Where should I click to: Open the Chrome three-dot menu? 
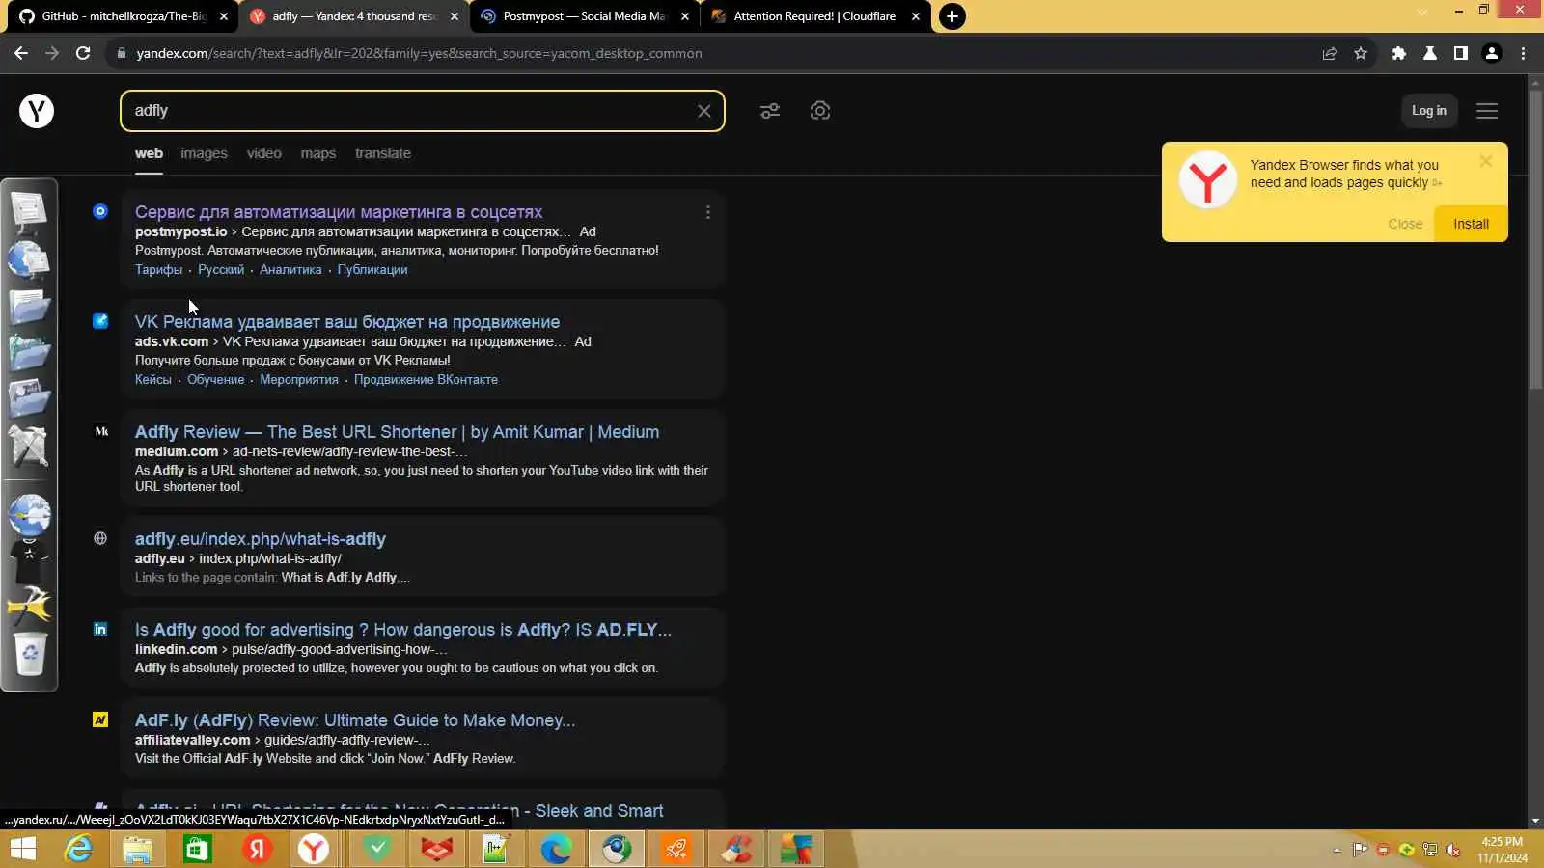[1524, 53]
